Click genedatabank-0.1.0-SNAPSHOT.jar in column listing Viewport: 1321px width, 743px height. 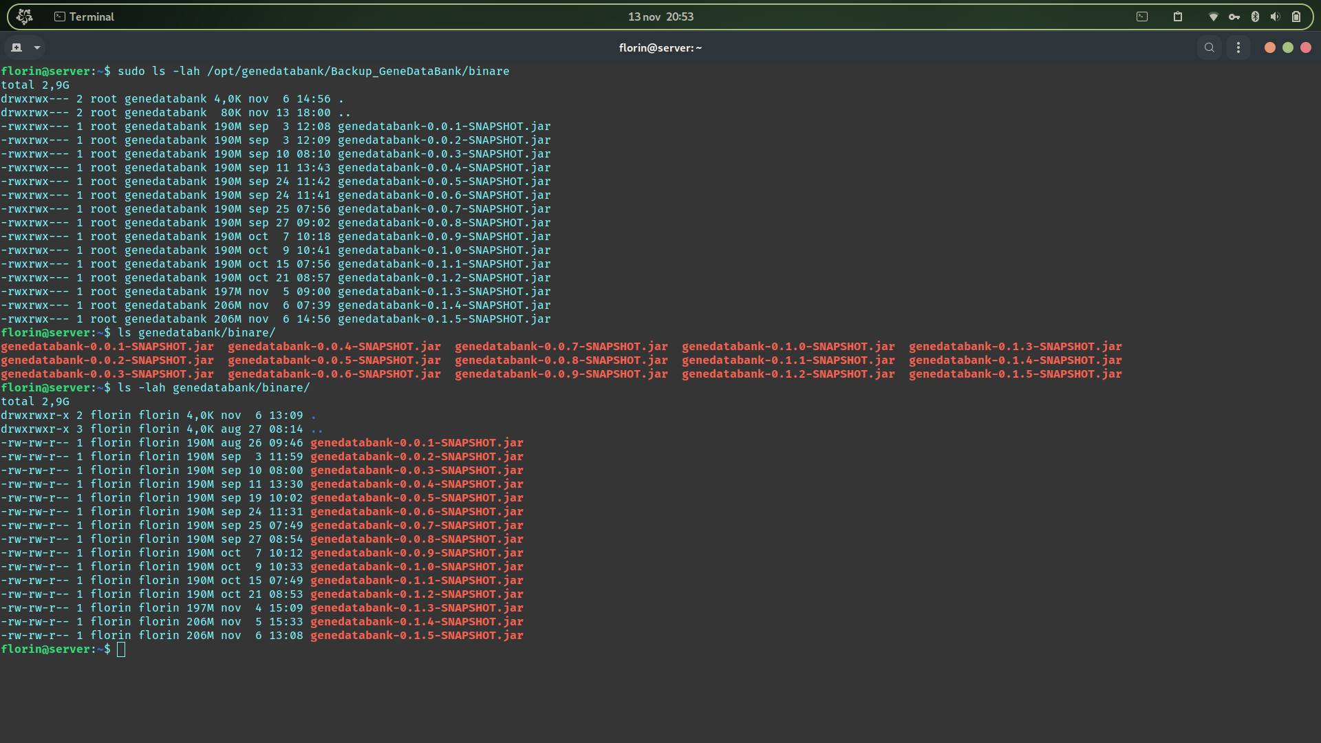pos(788,347)
